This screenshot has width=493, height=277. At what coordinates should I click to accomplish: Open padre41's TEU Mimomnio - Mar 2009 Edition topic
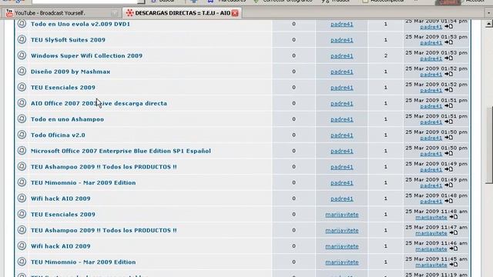[x=83, y=182]
